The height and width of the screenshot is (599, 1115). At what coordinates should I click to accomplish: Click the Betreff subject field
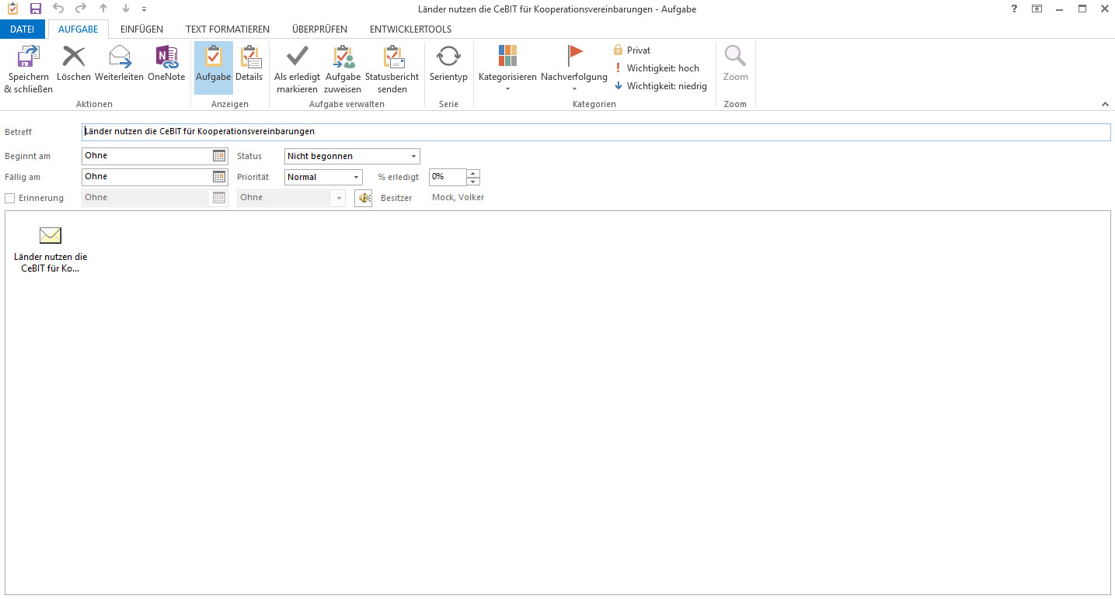tap(596, 132)
